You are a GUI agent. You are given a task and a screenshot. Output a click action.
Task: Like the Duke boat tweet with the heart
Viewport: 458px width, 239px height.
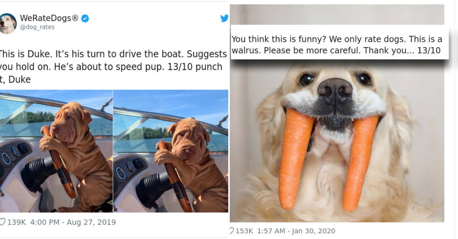point(2,222)
